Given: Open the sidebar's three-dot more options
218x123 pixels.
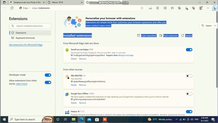Looking at the screenshot, I should 215,26.
